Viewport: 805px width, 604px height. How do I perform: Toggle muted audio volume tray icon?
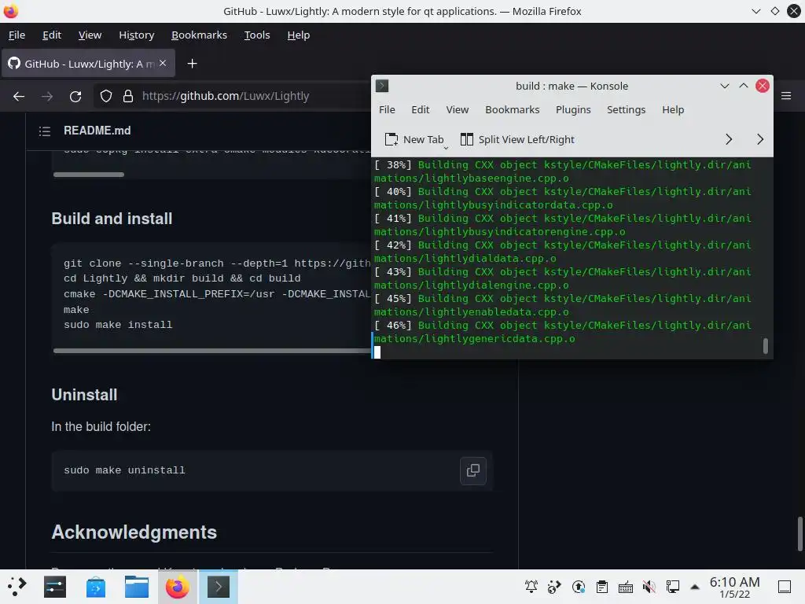click(649, 587)
